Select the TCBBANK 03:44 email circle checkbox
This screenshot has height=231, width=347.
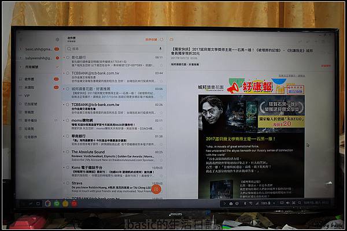click(68, 73)
